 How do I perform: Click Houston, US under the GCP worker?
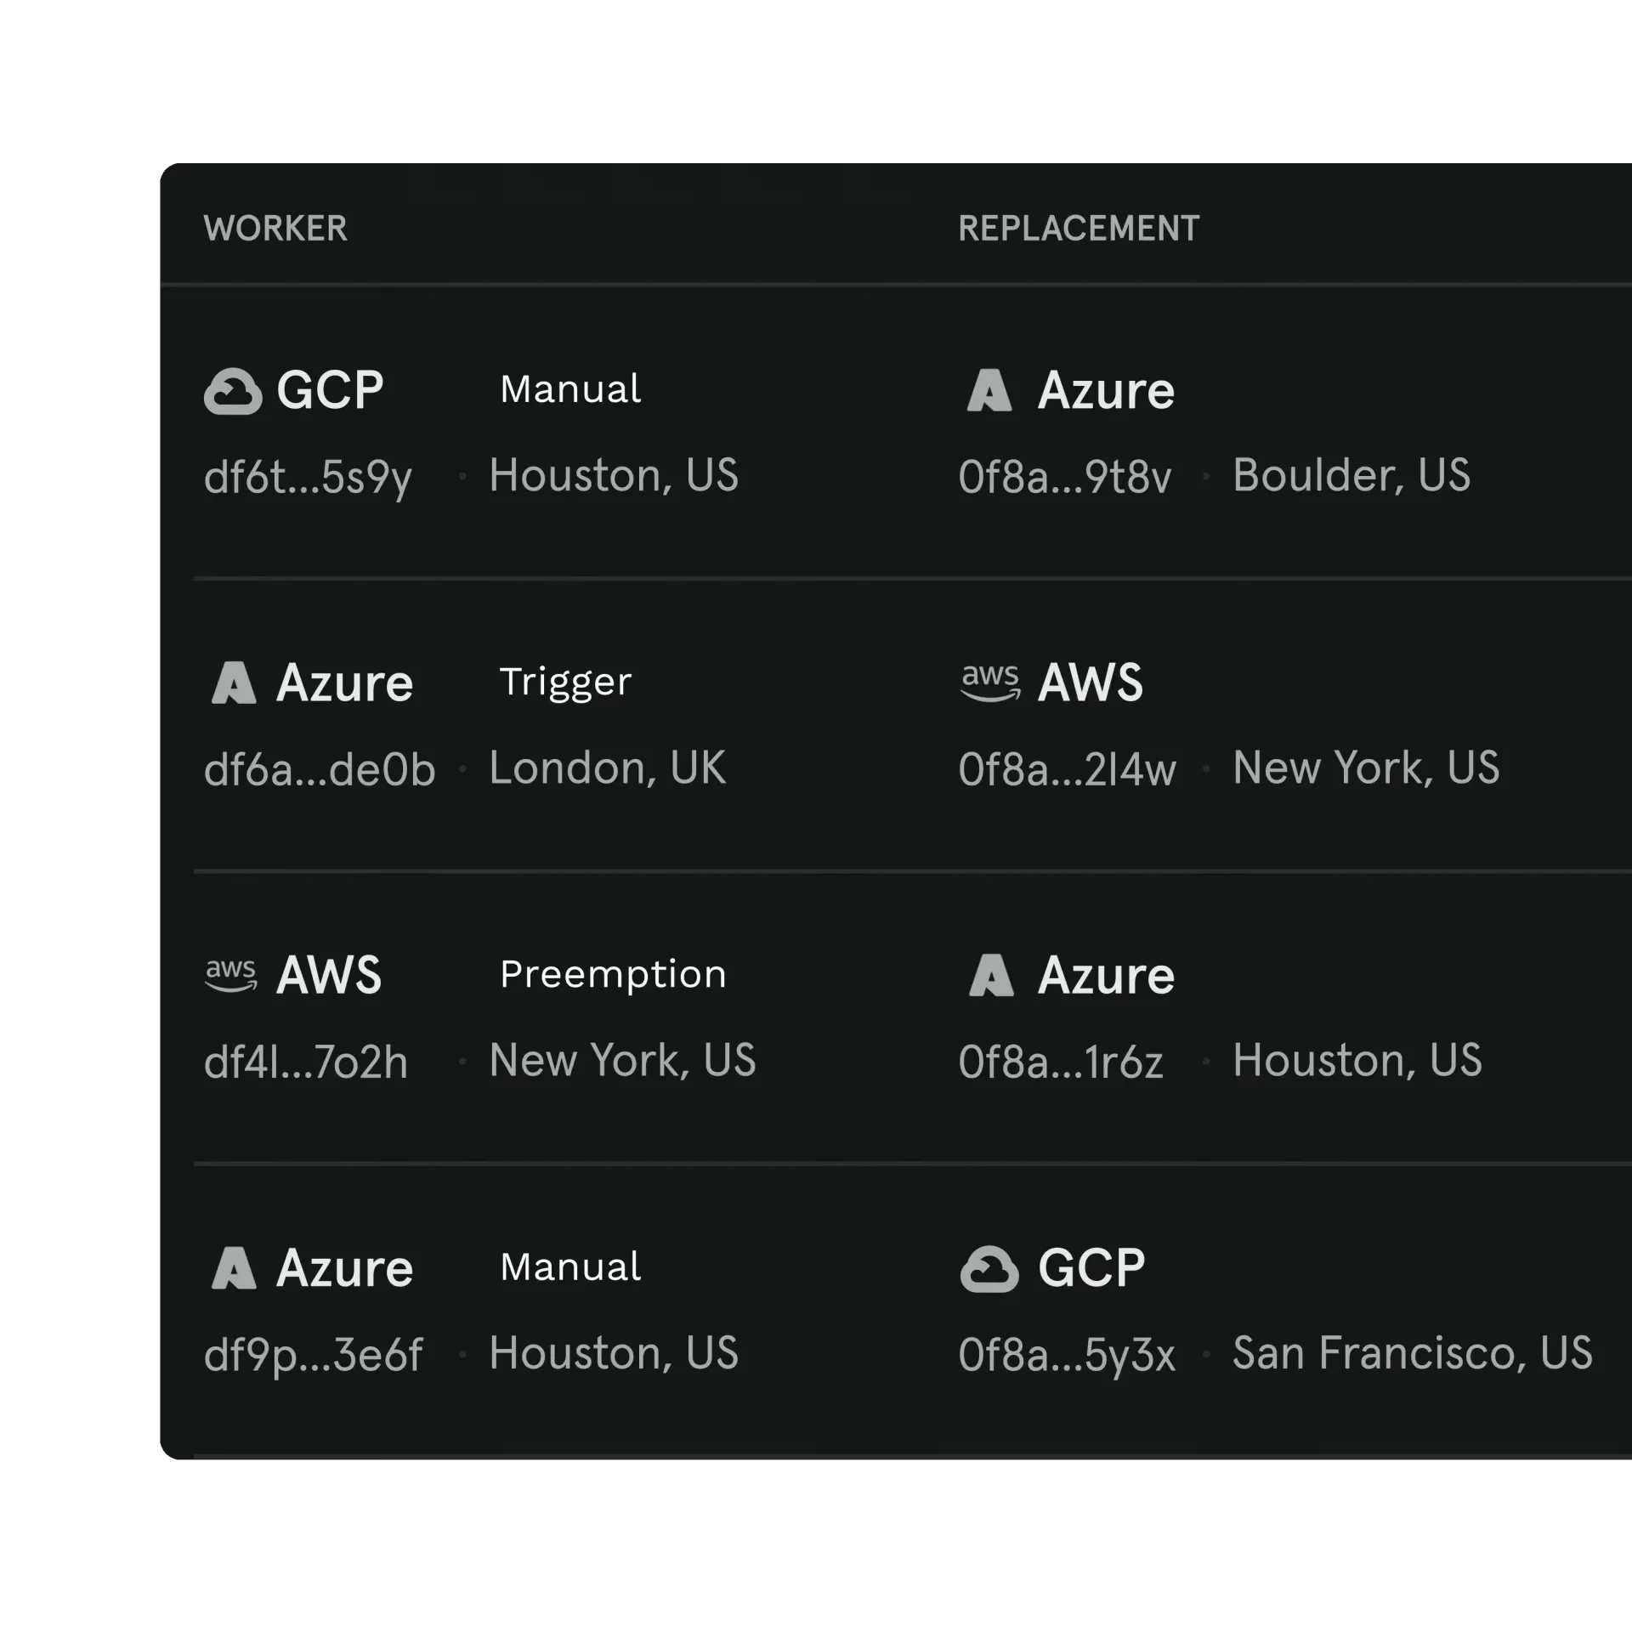614,474
